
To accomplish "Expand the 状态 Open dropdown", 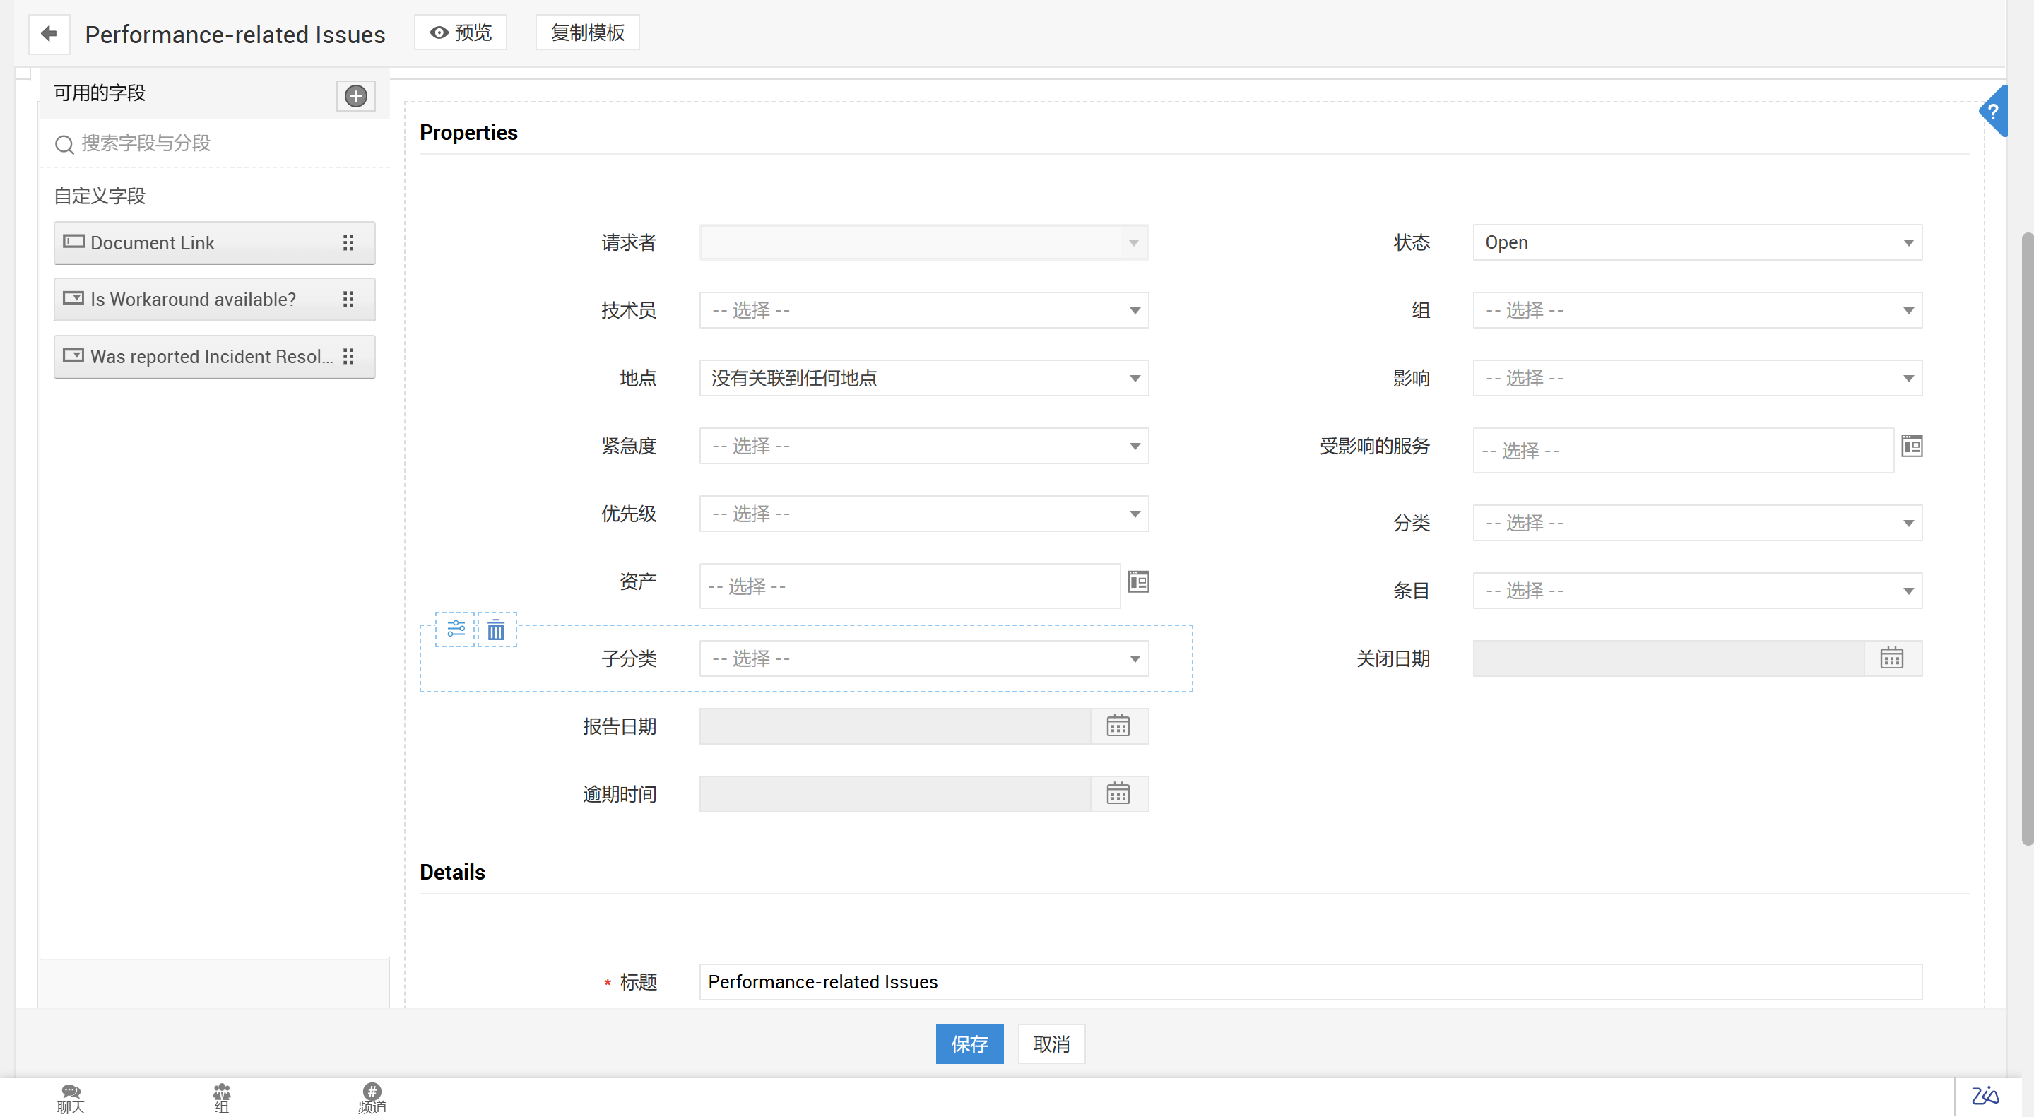I will pyautogui.click(x=1697, y=242).
